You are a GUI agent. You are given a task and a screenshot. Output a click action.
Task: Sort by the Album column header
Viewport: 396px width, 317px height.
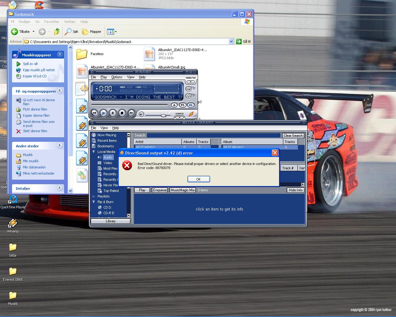point(252,142)
